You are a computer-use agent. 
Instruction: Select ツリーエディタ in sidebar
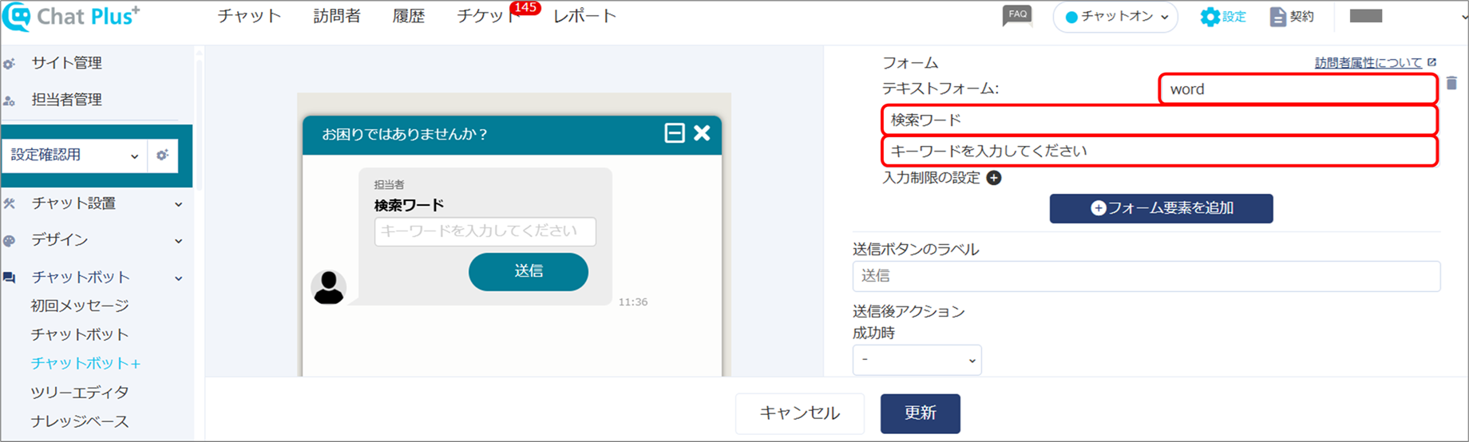(x=80, y=393)
